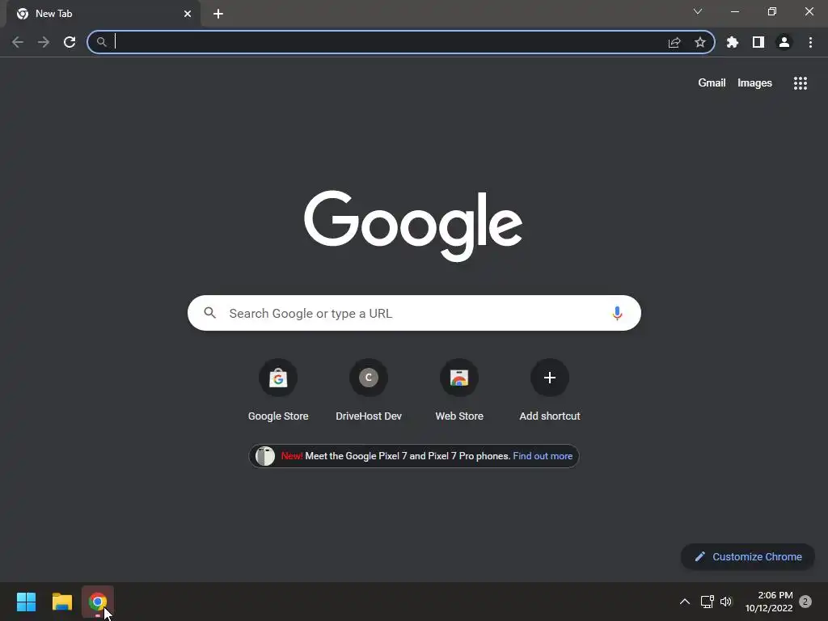Go back using the back arrow

click(18, 42)
